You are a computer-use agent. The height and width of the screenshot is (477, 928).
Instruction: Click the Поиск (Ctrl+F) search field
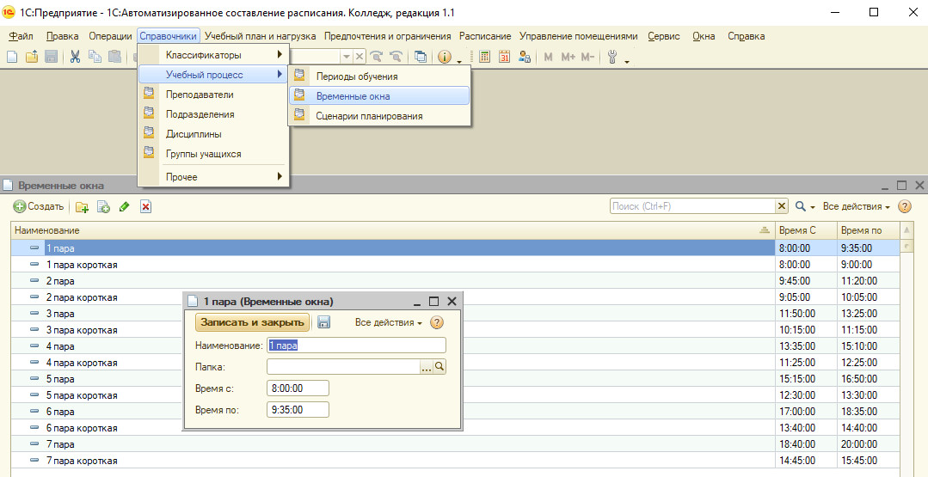click(692, 205)
